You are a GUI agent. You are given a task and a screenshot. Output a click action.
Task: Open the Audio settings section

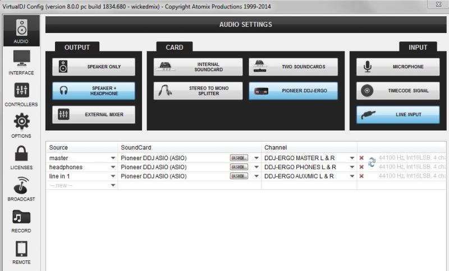click(x=21, y=31)
